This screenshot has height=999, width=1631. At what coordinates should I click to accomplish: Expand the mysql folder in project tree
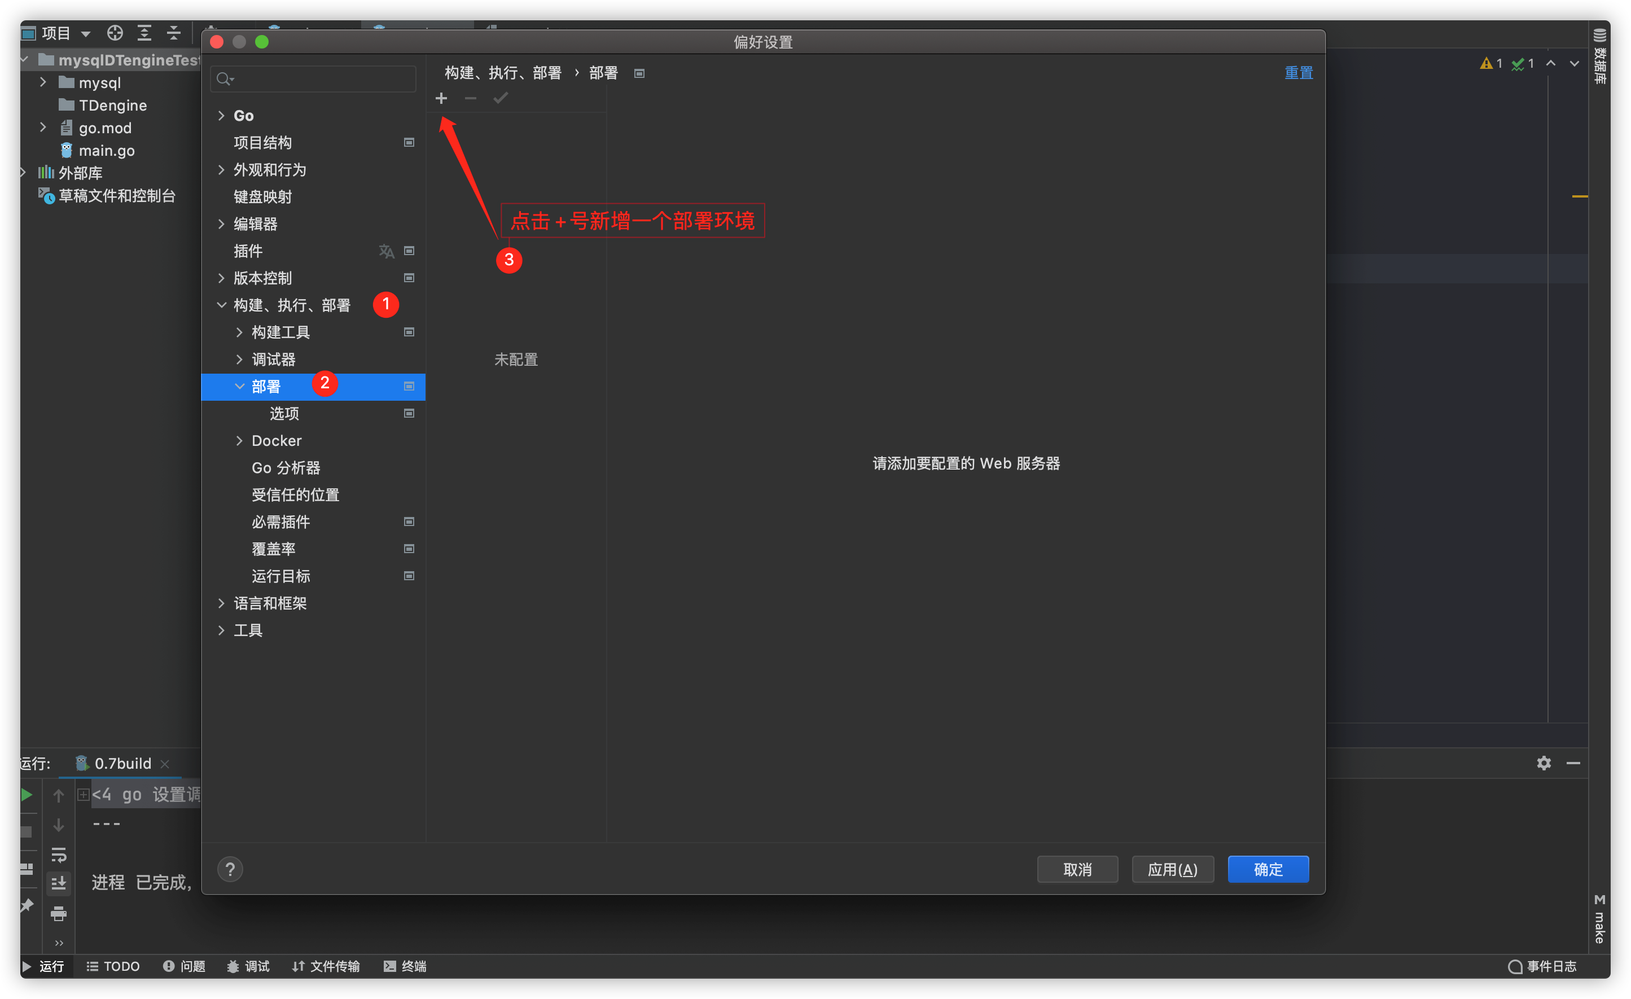point(43,82)
